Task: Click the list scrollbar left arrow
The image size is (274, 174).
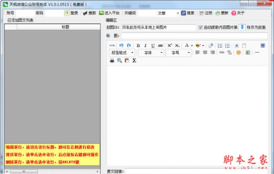Action: point(7,172)
